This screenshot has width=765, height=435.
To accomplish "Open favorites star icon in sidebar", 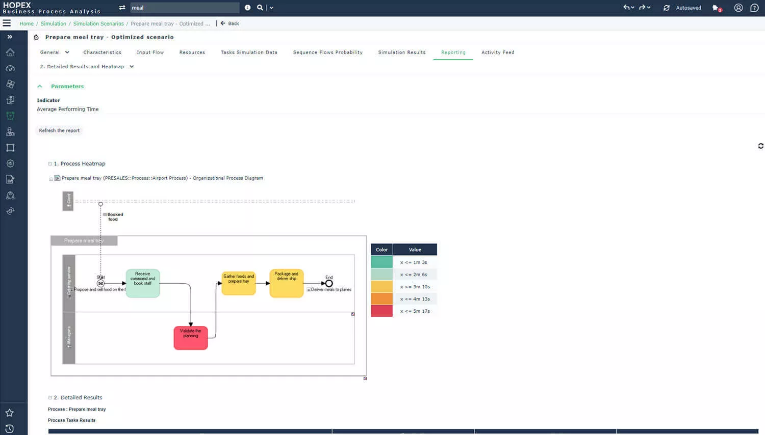I will coord(10,413).
